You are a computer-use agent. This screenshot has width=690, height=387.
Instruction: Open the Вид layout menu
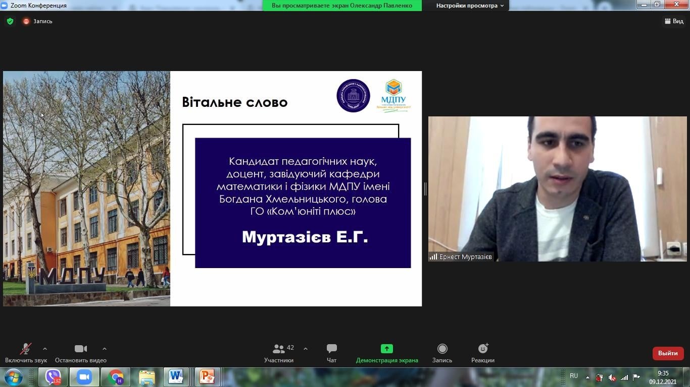(674, 21)
